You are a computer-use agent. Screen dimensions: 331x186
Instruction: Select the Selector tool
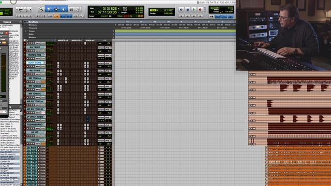coord(56,9)
